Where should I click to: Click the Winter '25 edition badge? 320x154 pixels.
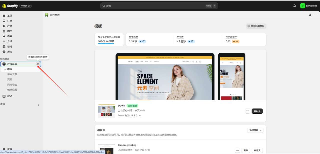[x=25, y=6]
